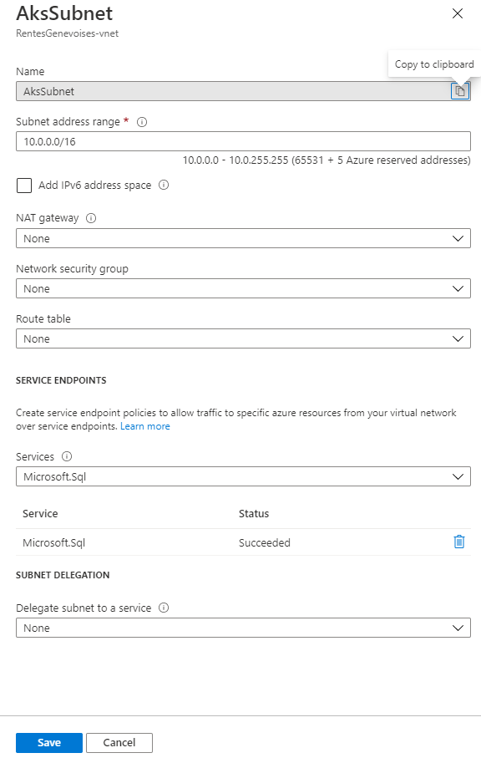Copy the subnet name to clipboard
The image size is (481, 758).
pyautogui.click(x=460, y=91)
